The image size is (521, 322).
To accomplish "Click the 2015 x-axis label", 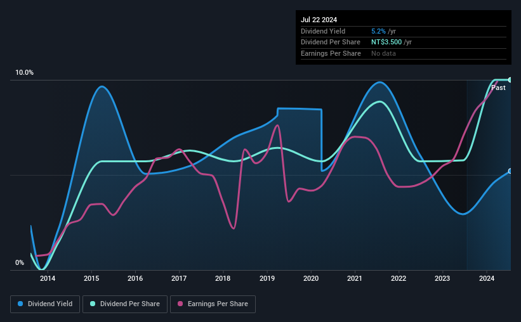I will pos(91,278).
